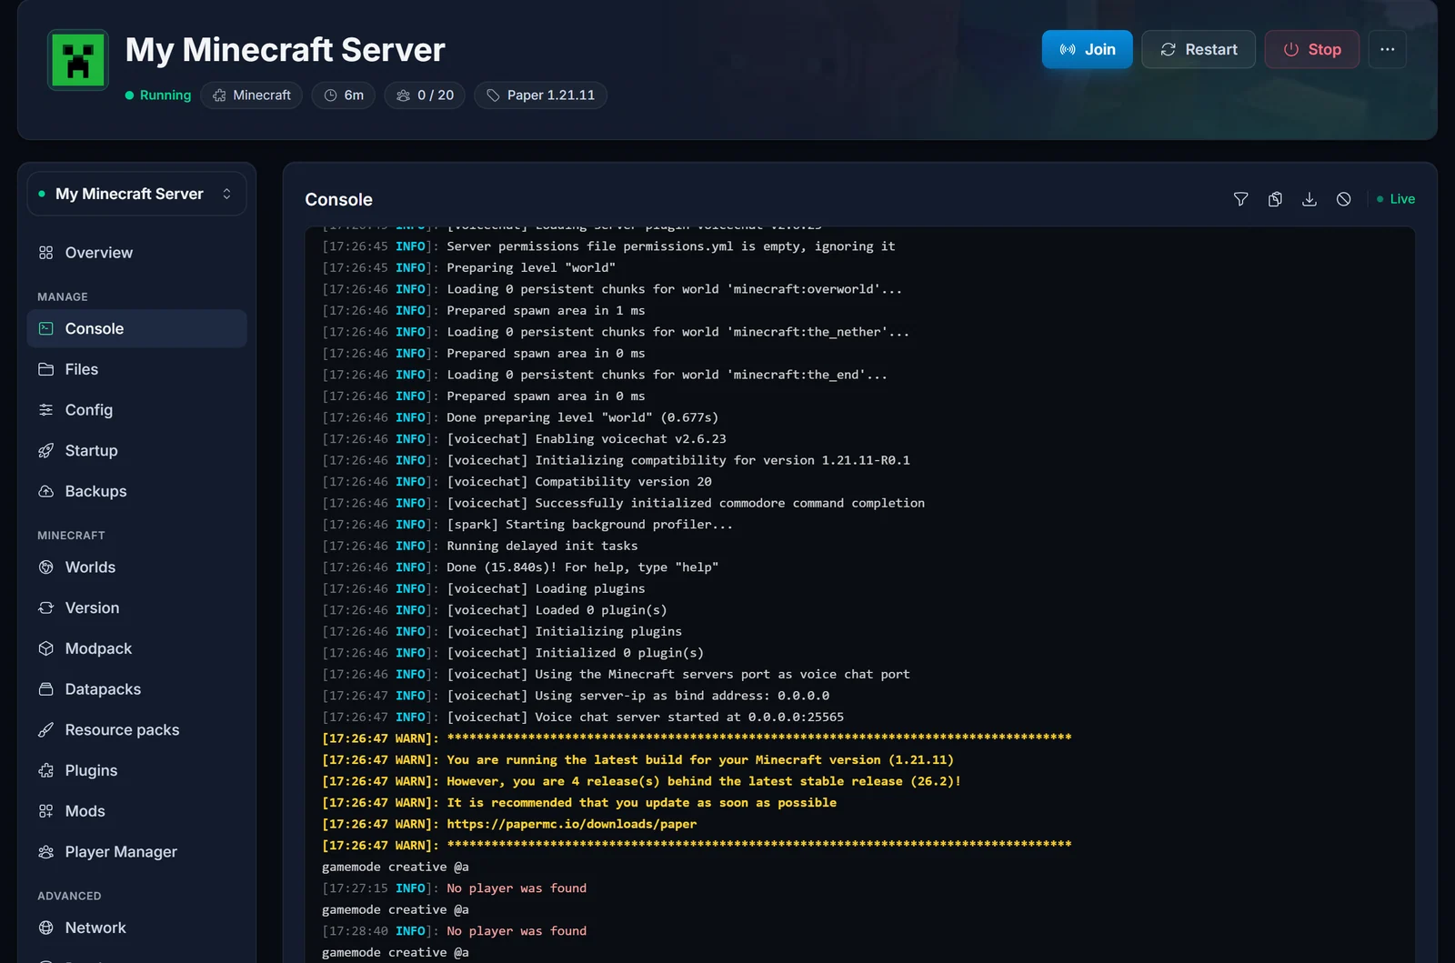Expand the server selector chevrons
The image size is (1455, 963).
point(226,194)
